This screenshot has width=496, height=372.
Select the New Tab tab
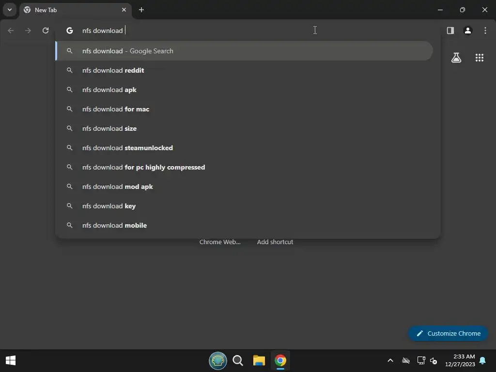(x=76, y=10)
